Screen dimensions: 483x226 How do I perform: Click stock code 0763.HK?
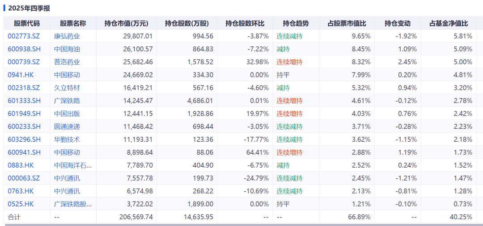coord(21,191)
